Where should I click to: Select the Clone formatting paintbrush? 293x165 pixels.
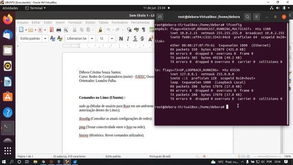100,30
